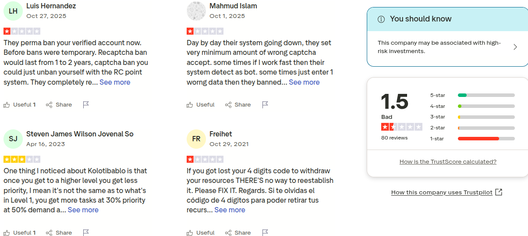This screenshot has width=528, height=236.
Task: Report Freihet's review with flag icon
Action: click(265, 232)
